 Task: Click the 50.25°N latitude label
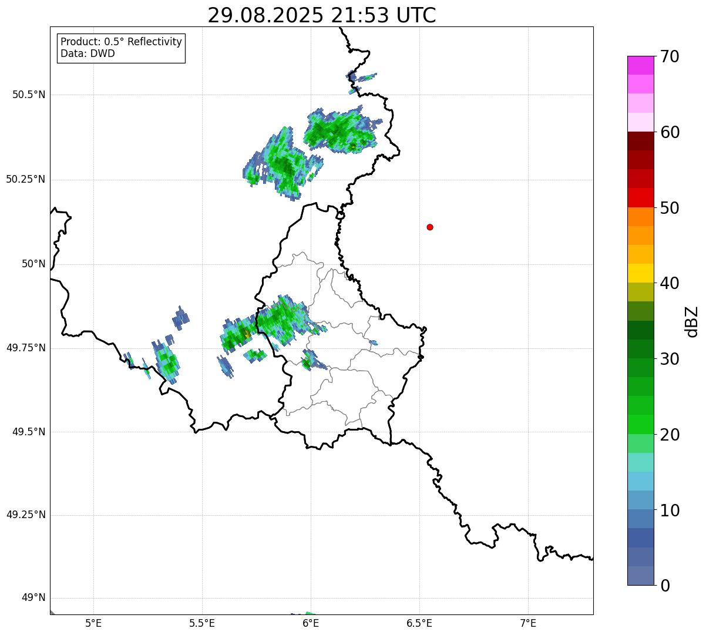[26, 179]
